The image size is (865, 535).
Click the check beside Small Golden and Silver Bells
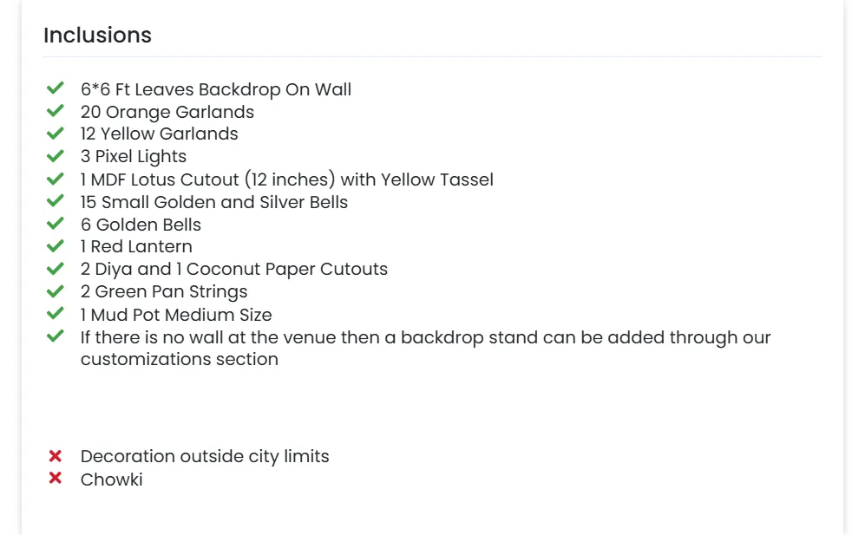click(56, 201)
